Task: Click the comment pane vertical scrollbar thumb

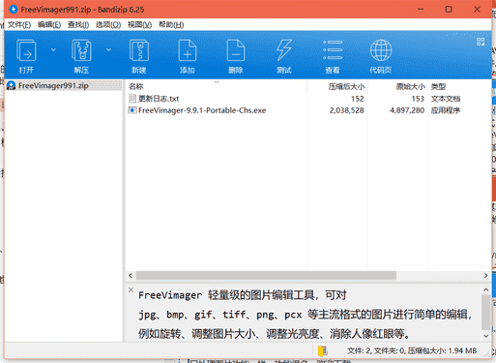Action: point(486,312)
